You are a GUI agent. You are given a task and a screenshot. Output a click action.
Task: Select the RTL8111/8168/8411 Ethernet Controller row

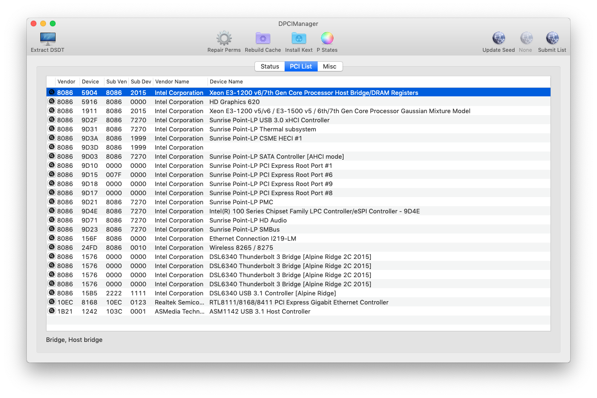(298, 302)
